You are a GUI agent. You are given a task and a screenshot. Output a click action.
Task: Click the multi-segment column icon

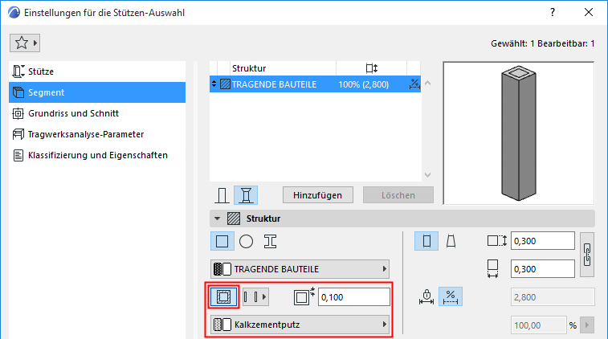click(x=246, y=195)
